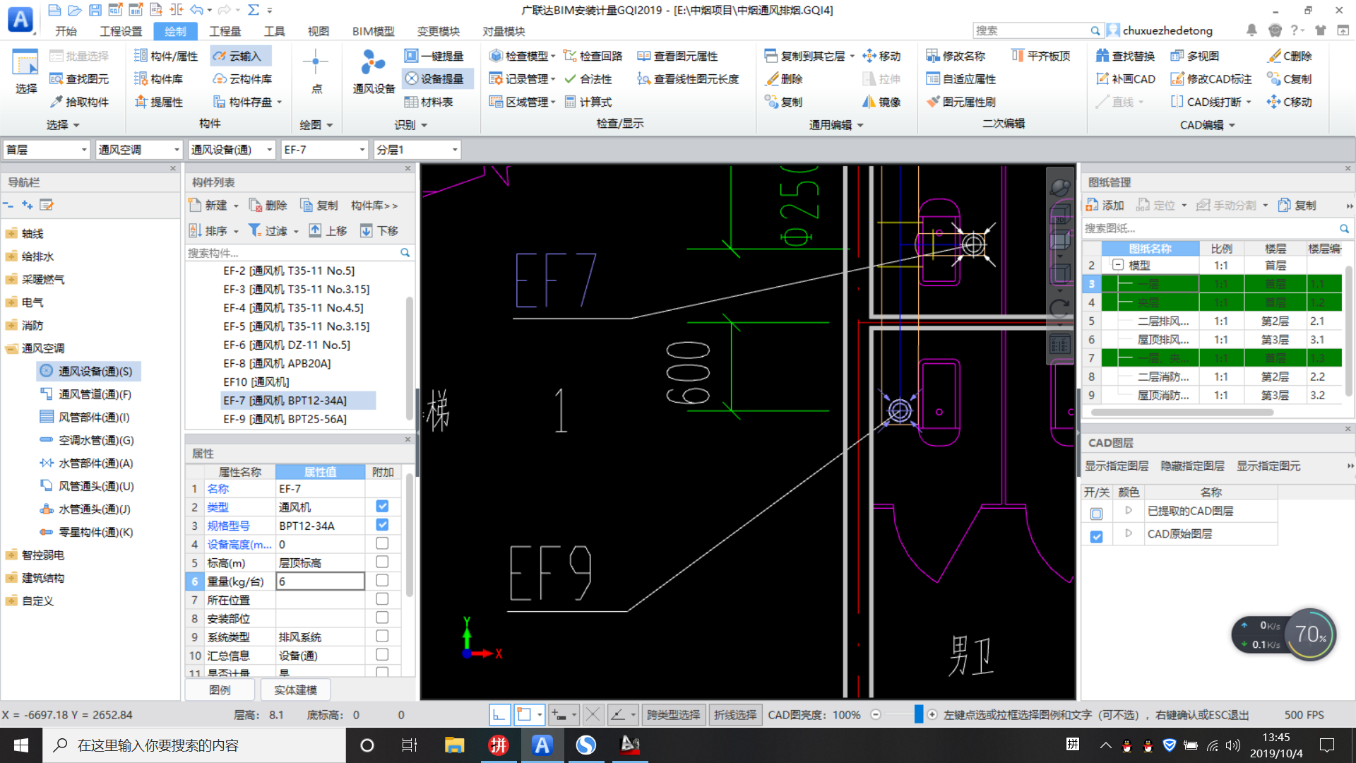
Task: Toggle 系统类型 attribute checkbox
Action: coord(382,636)
